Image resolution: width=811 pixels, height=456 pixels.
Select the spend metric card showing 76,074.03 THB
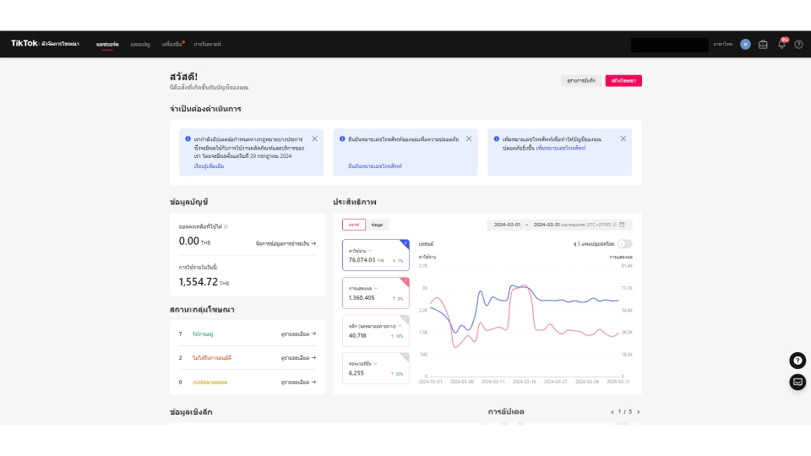[375, 255]
